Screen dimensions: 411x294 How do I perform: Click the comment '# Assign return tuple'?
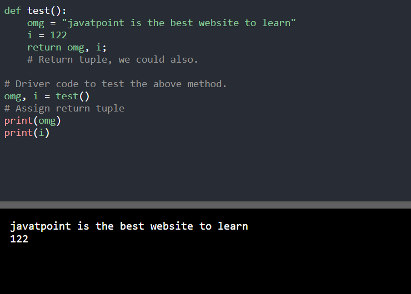64,108
